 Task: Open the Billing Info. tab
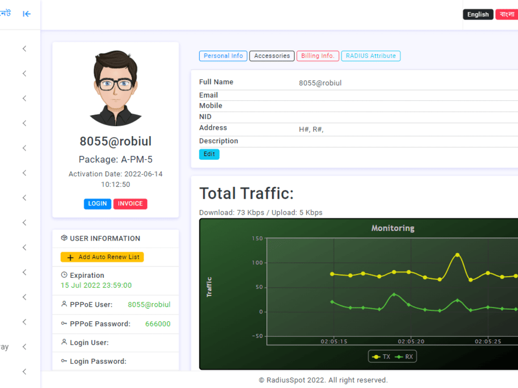(x=318, y=56)
